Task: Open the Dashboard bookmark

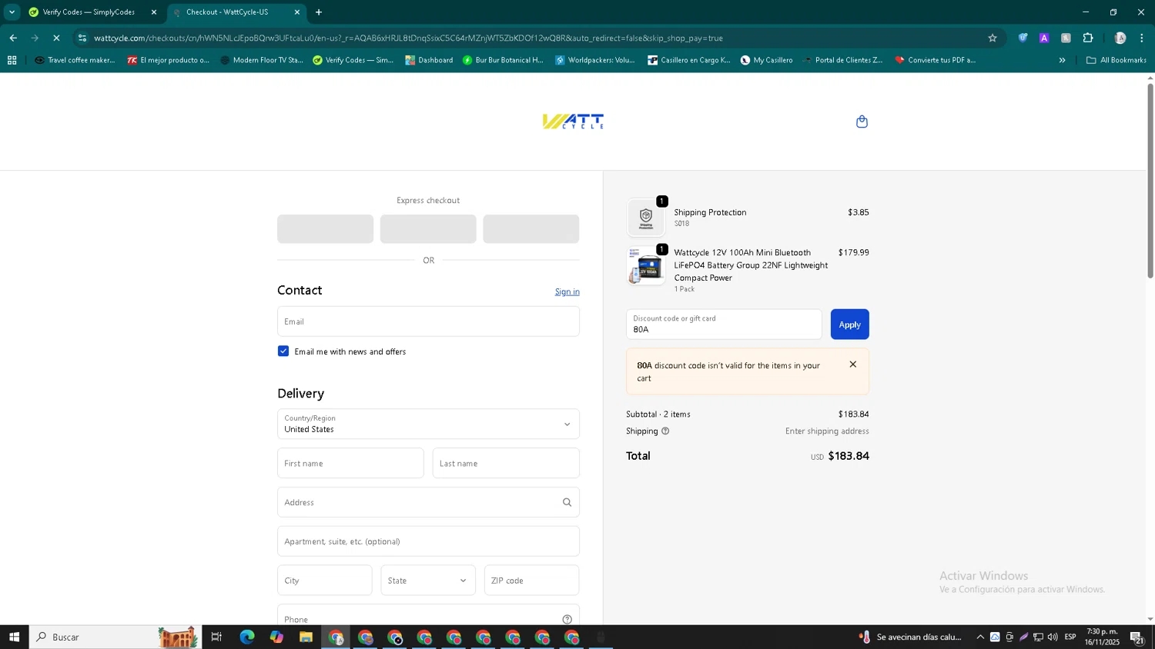Action: (x=429, y=60)
